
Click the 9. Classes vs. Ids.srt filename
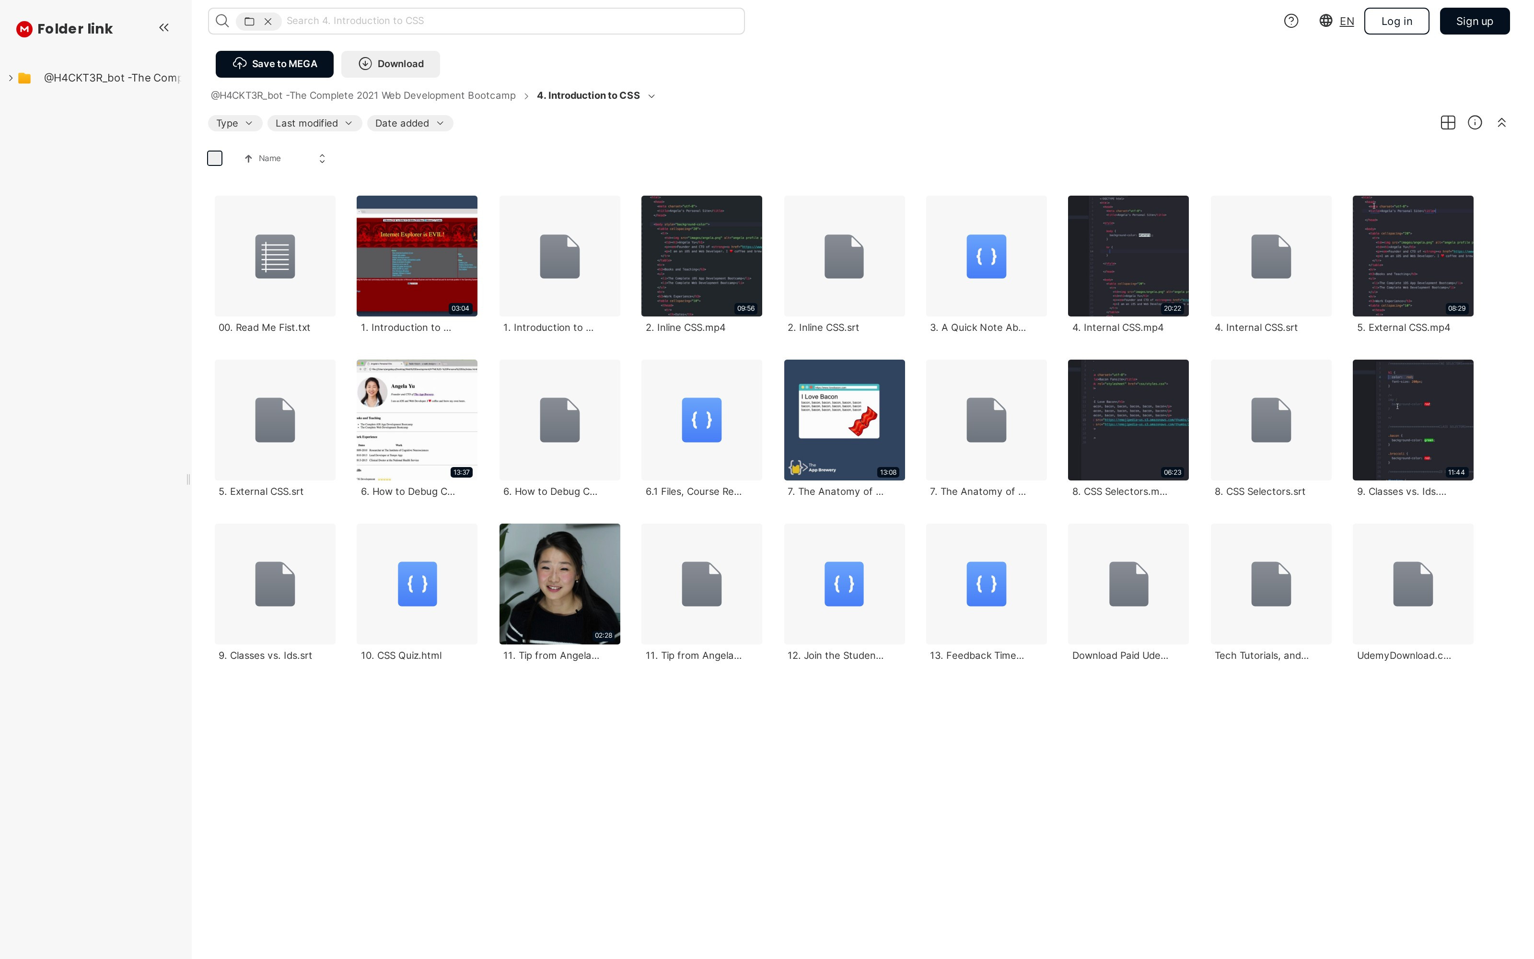point(265,656)
